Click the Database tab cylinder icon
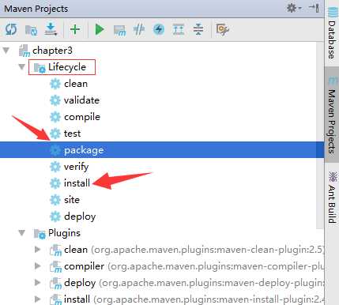Screen dimensions: 339x305 [x=333, y=13]
